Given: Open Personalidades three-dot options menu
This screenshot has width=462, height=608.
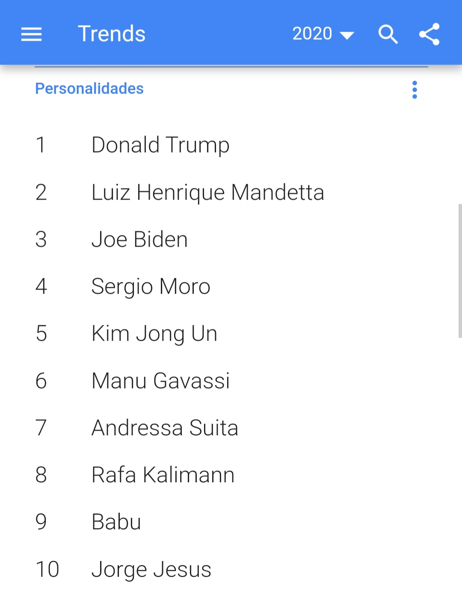Looking at the screenshot, I should tap(415, 89).
